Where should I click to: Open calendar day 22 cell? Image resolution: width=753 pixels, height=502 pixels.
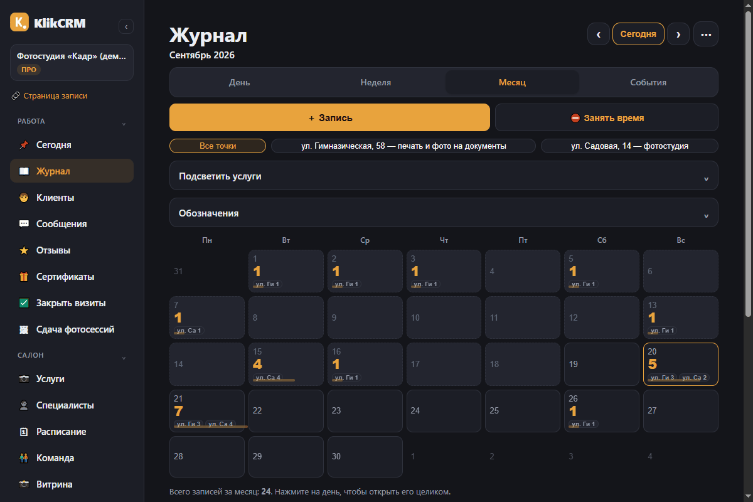[x=286, y=411]
